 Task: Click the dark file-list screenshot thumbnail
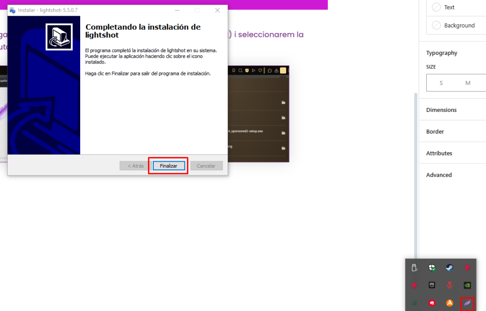pyautogui.click(x=259, y=114)
